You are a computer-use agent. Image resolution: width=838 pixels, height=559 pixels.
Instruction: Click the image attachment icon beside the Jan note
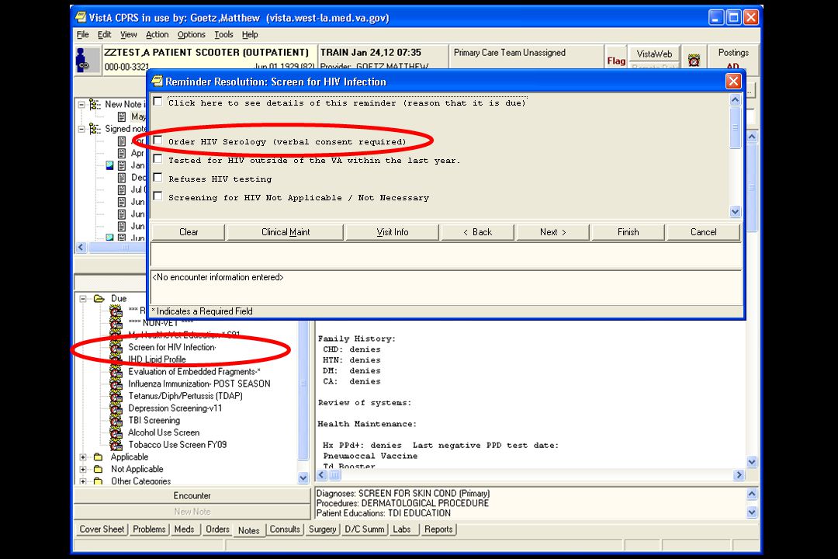pos(109,165)
